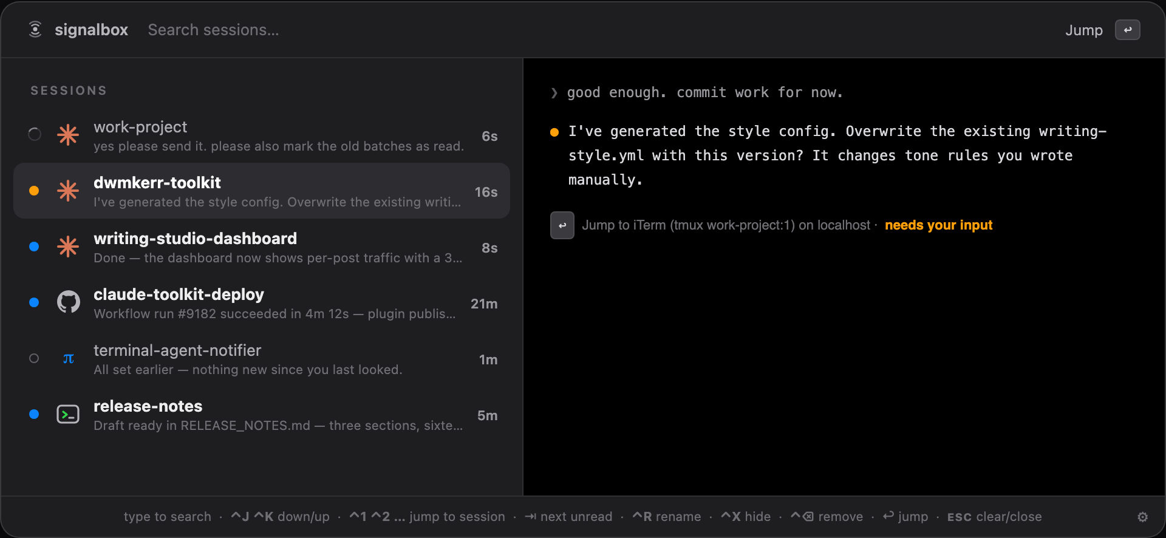Screen dimensions: 1166x538
Task: Click the 'Jump to iTerm (tmux work-project:1)' link
Action: click(726, 225)
